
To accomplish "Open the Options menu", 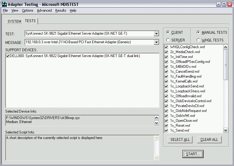I will click(x=27, y=11).
